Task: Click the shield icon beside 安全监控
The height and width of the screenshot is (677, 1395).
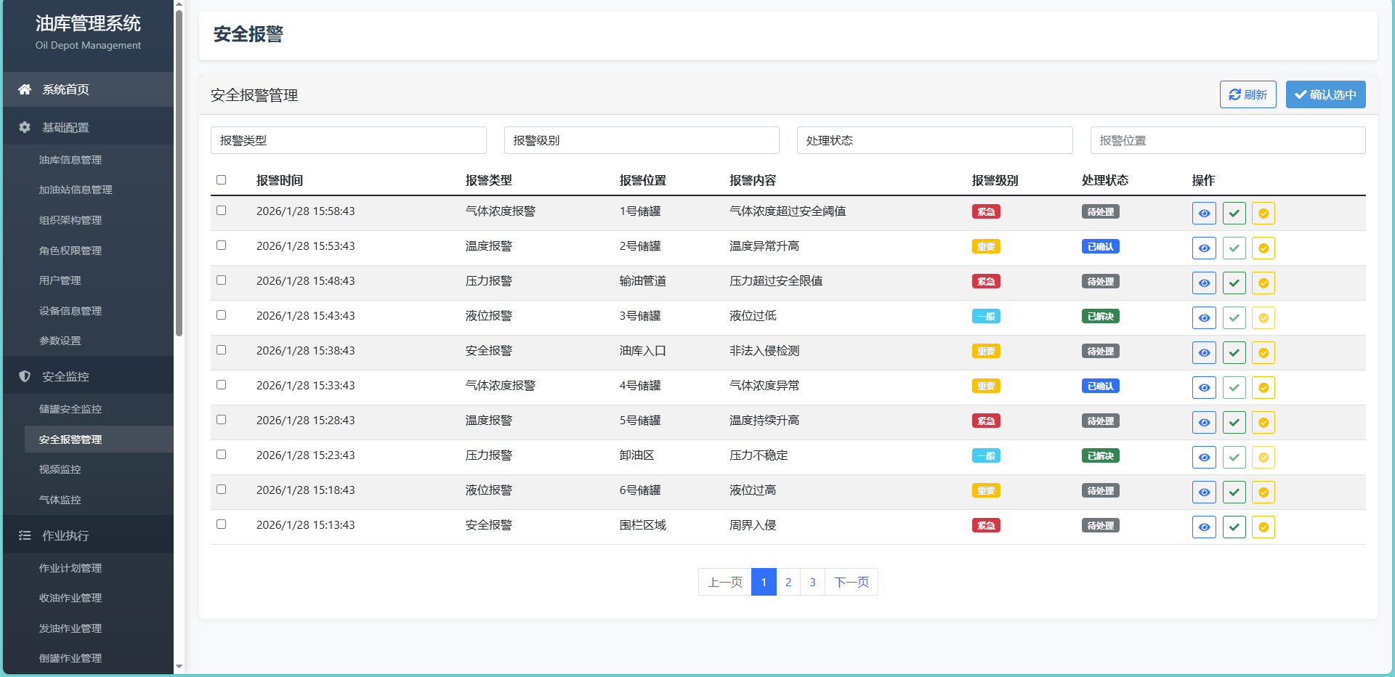Action: [25, 376]
